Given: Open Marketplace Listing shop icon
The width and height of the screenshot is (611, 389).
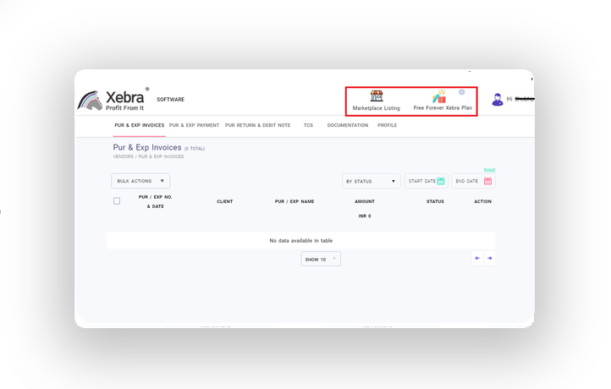Looking at the screenshot, I should click(377, 96).
